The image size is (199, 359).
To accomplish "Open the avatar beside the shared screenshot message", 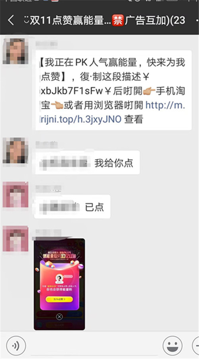I will pos(15,239).
